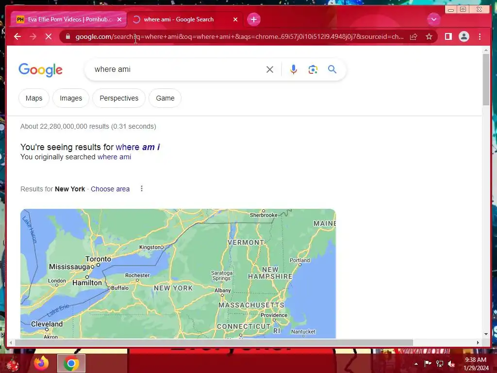Open the Chrome three-dot menu
This screenshot has width=497, height=373.
[480, 37]
